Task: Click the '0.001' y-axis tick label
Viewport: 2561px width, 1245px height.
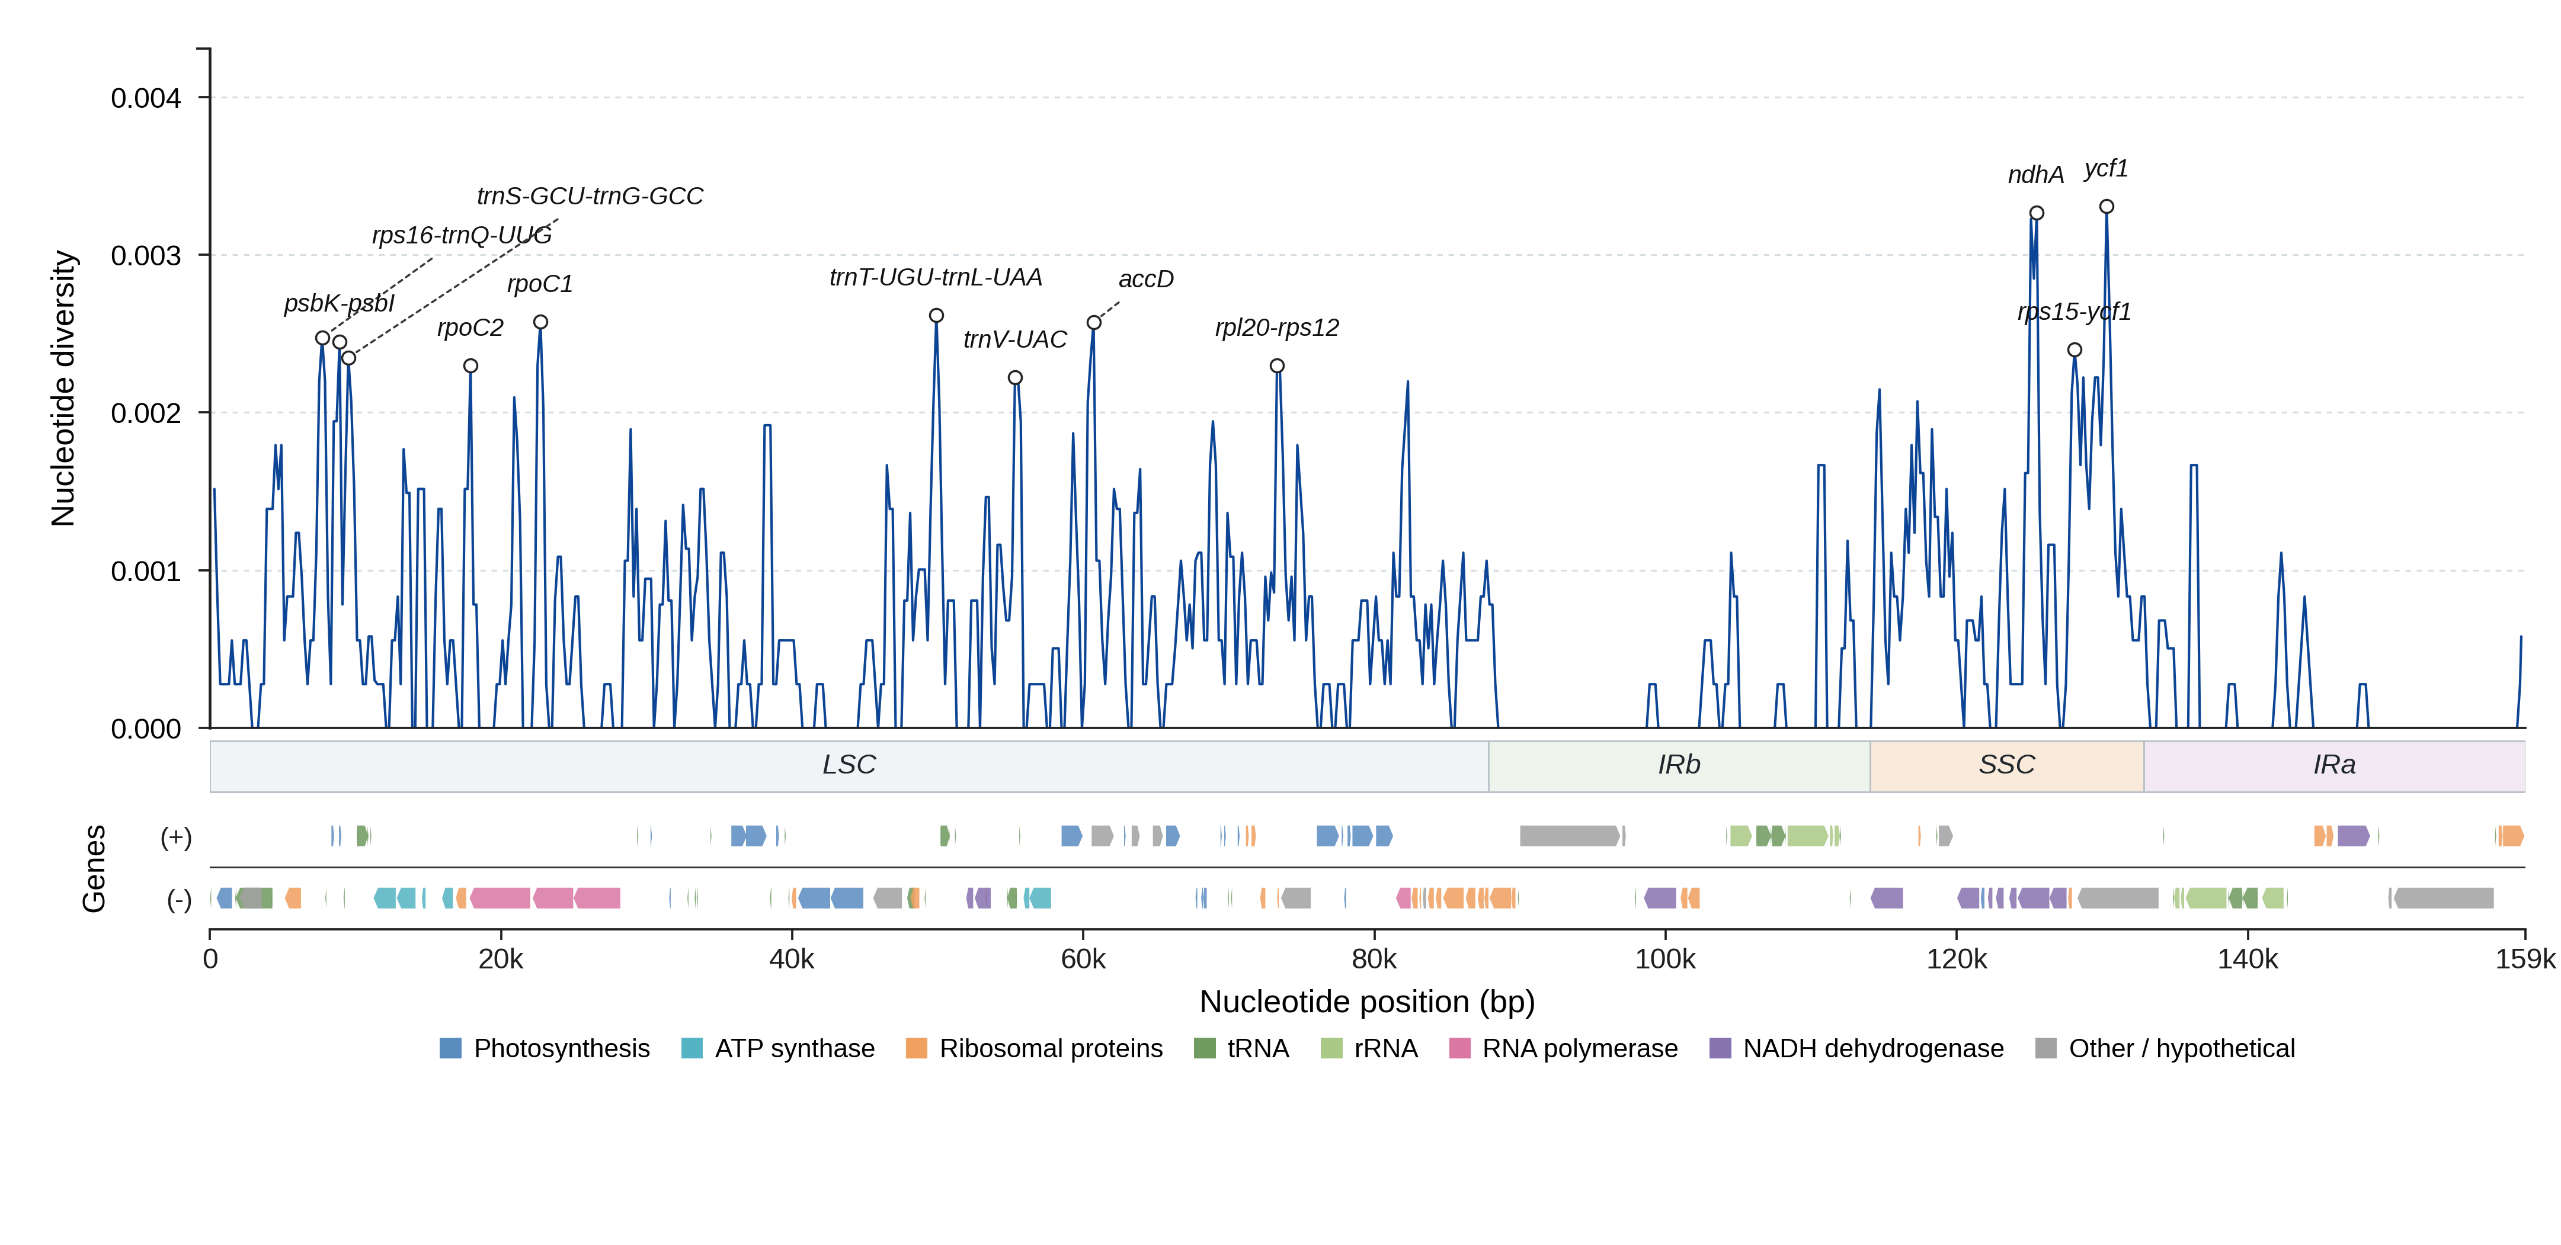Action: [x=146, y=572]
